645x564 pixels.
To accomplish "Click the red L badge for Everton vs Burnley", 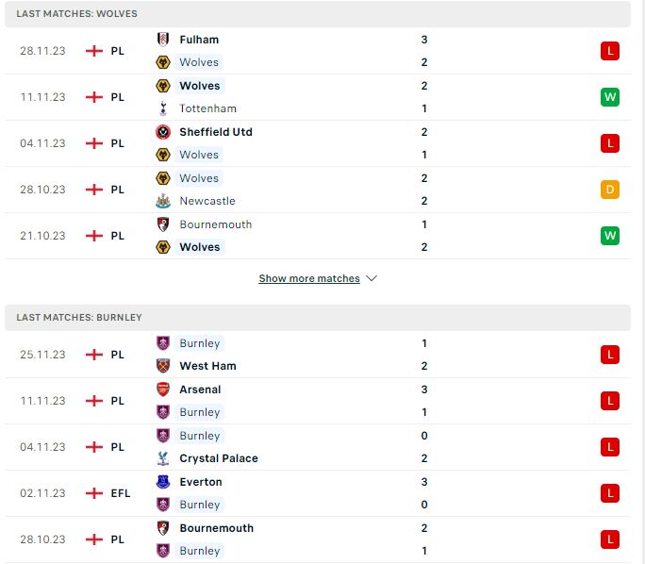I will pos(609,493).
